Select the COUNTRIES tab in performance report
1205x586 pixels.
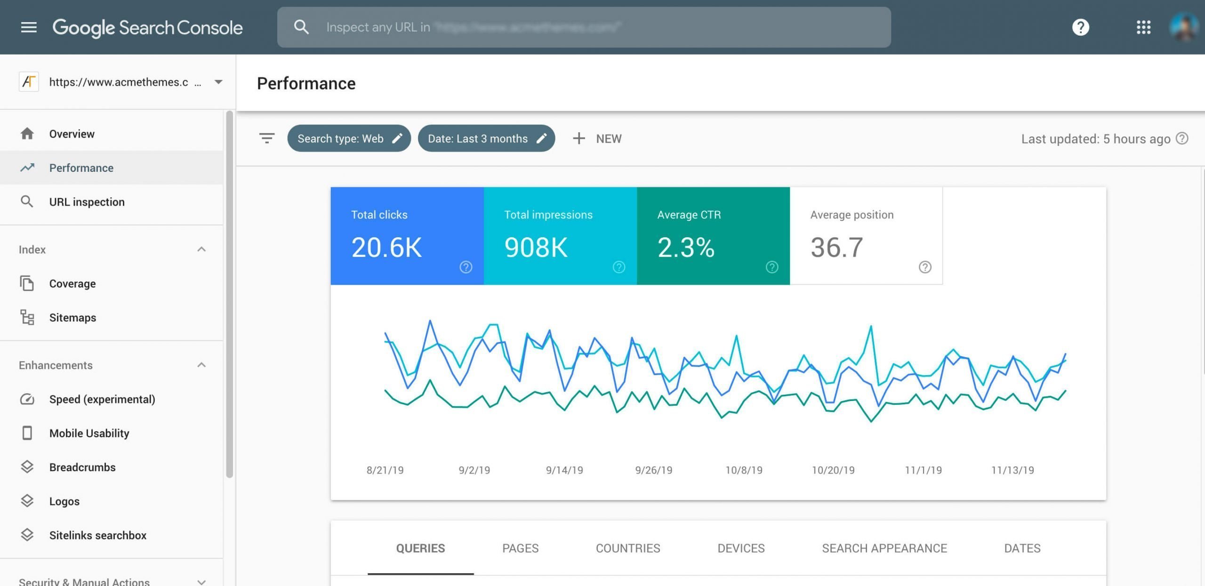[x=628, y=548]
